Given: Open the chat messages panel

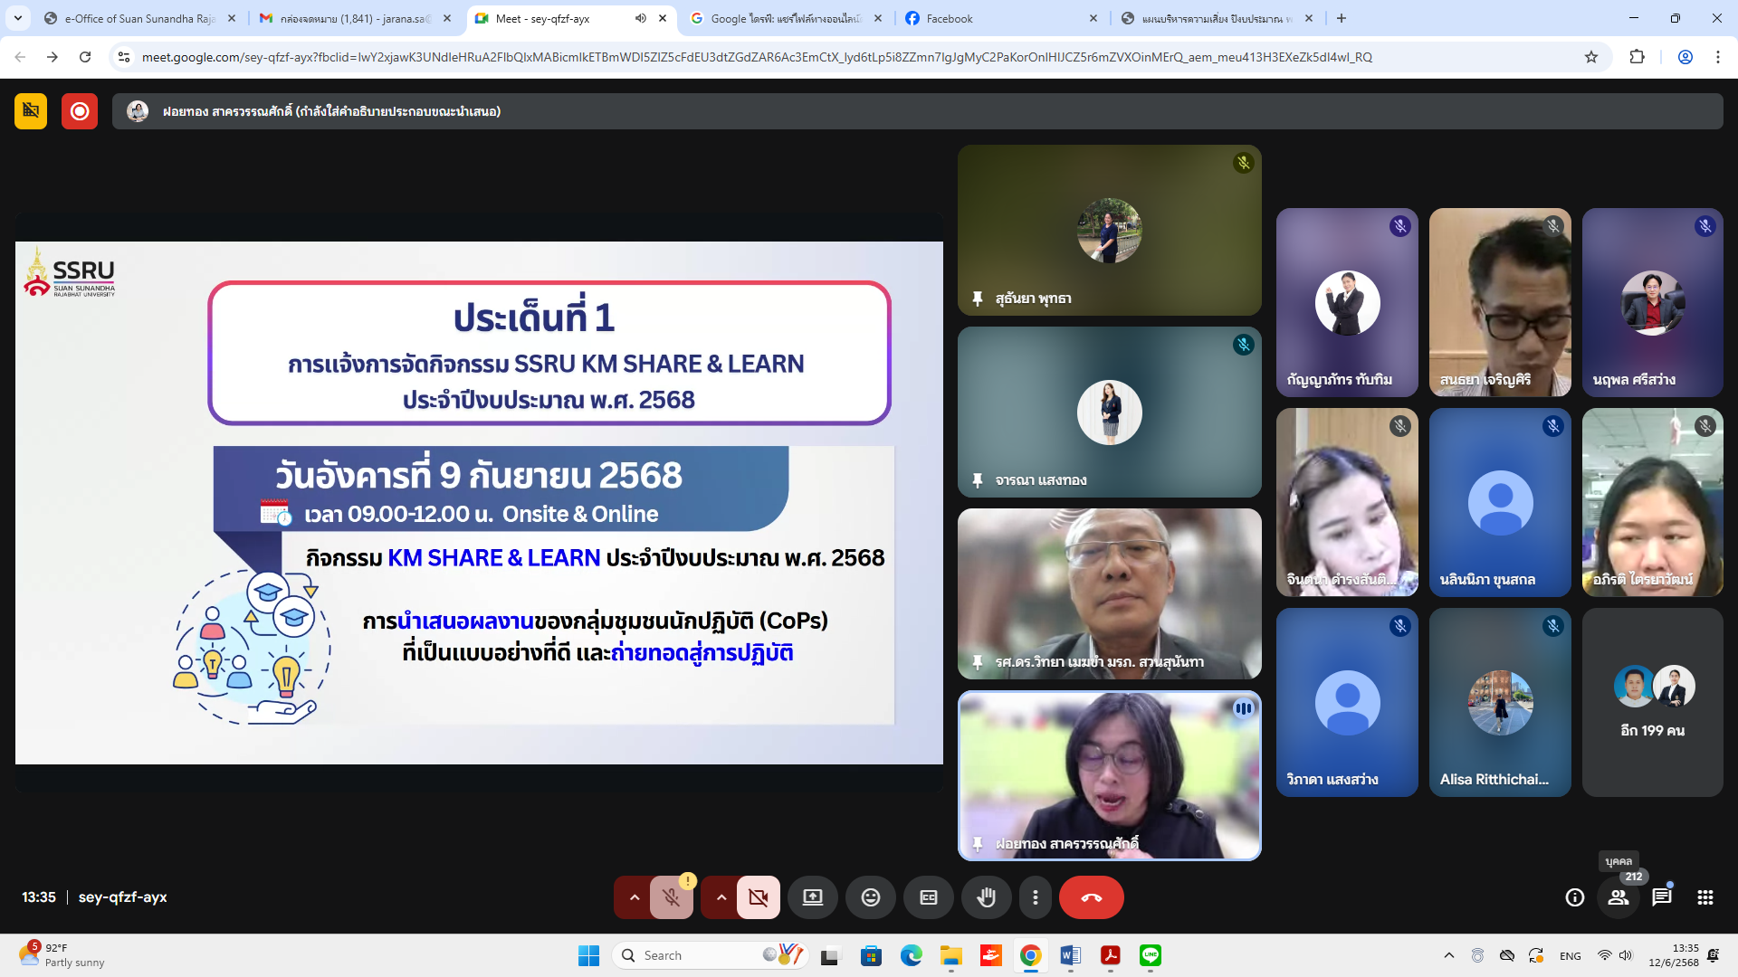Looking at the screenshot, I should click(x=1661, y=897).
